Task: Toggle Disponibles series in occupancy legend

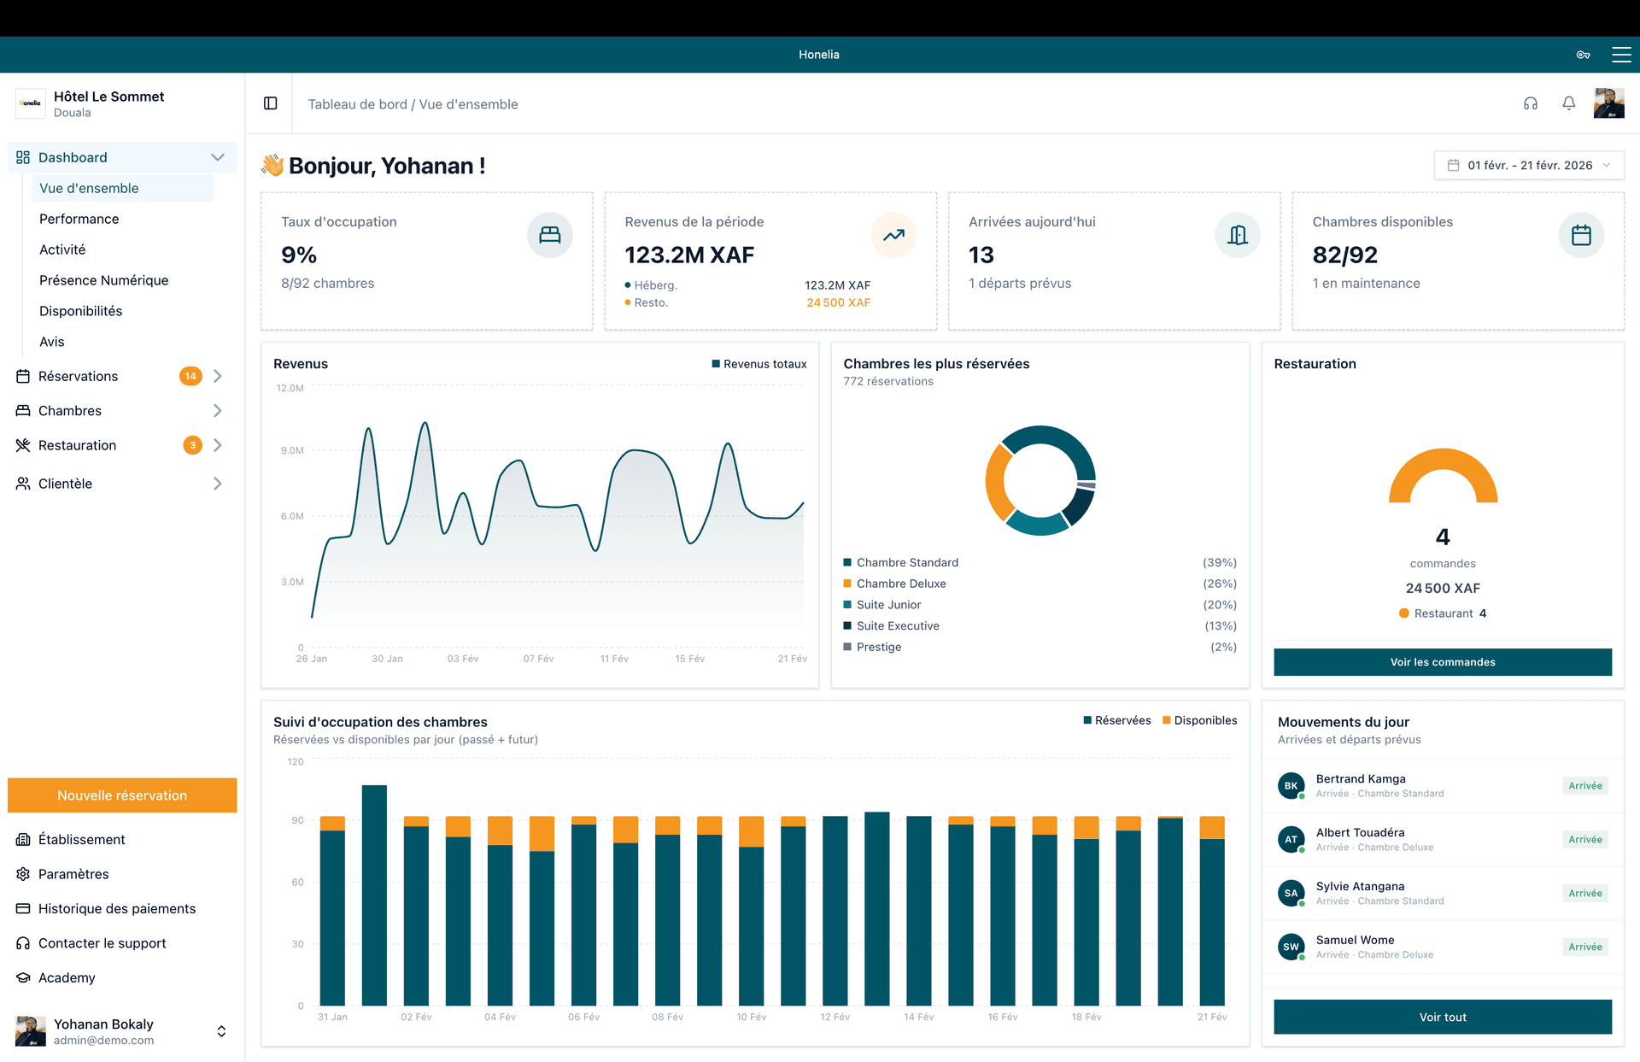Action: (x=1199, y=720)
